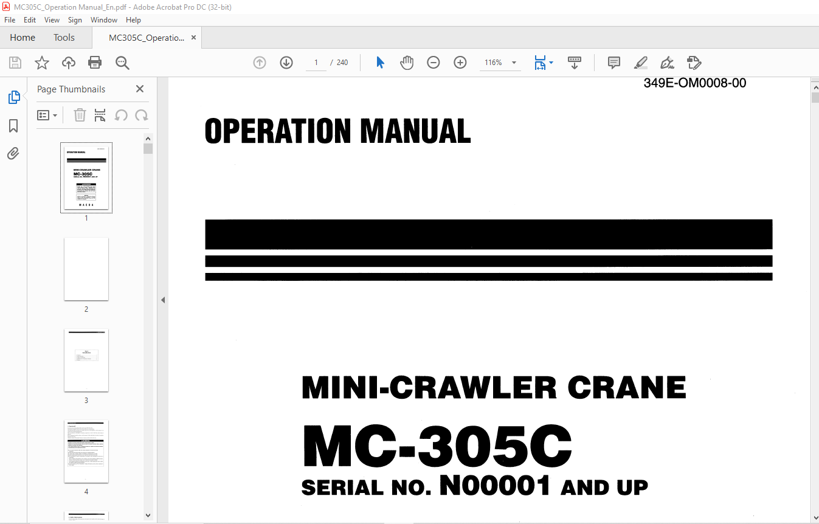Click the thumbnails panel scroll down arrow
The image size is (819, 524).
148,515
